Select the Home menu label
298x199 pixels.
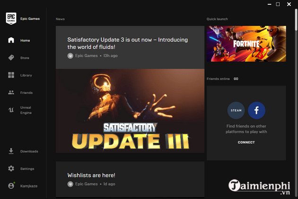(x=25, y=41)
